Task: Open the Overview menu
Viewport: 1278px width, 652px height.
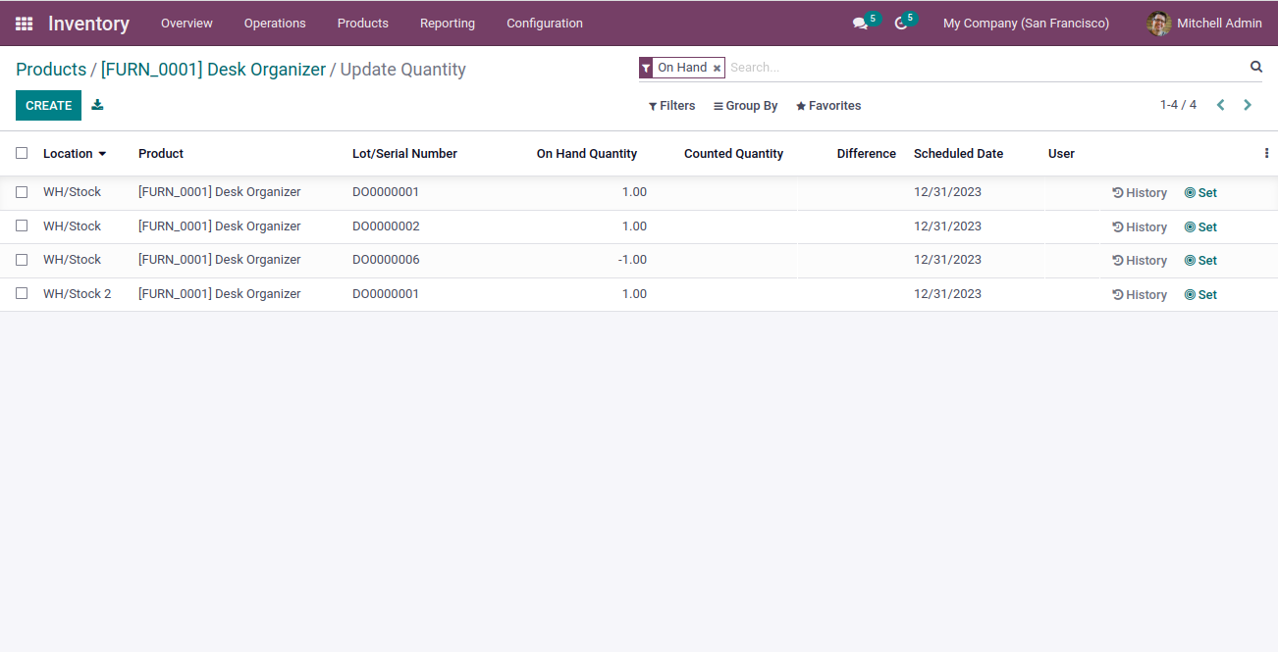Action: tap(186, 24)
